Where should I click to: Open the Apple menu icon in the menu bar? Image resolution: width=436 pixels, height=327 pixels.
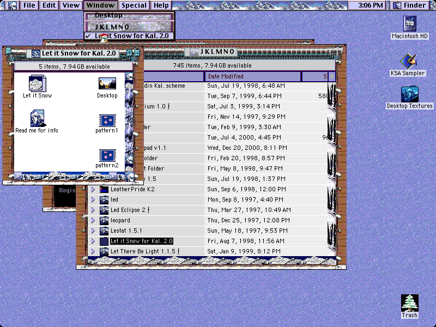coord(12,5)
